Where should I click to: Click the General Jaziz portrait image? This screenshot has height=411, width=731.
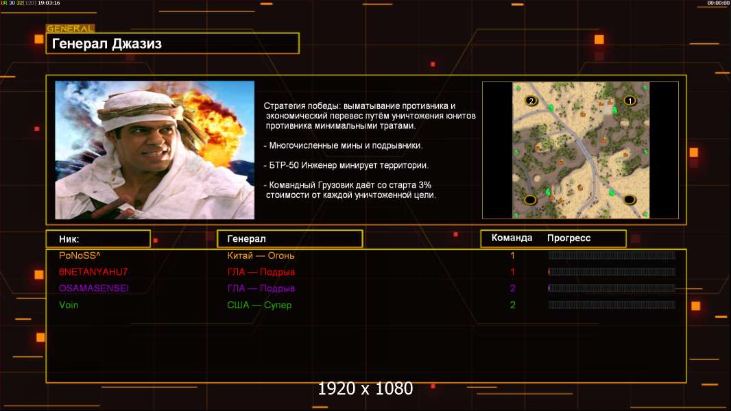[154, 150]
